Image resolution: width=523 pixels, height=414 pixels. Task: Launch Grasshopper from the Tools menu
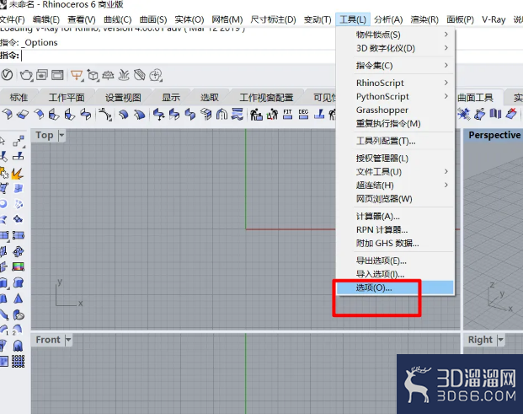pos(395,110)
